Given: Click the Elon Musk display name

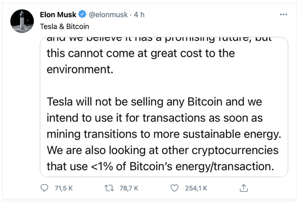Looking at the screenshot, I should pos(58,14).
